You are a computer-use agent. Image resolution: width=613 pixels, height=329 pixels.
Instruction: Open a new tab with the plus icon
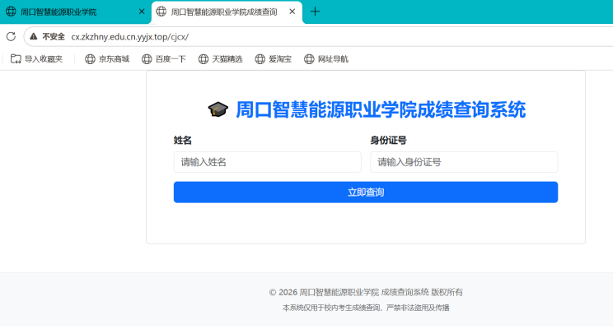click(315, 12)
